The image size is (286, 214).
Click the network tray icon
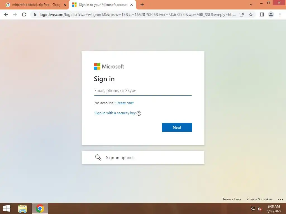253,209
